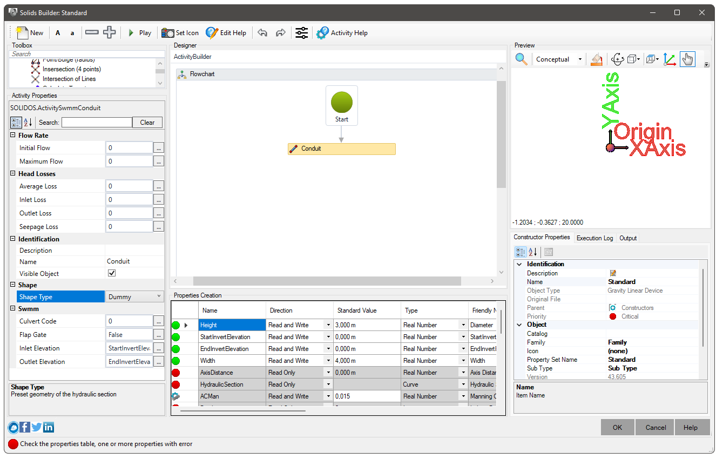The width and height of the screenshot is (723, 459).
Task: Collapse the Swmm category
Action: [13, 308]
